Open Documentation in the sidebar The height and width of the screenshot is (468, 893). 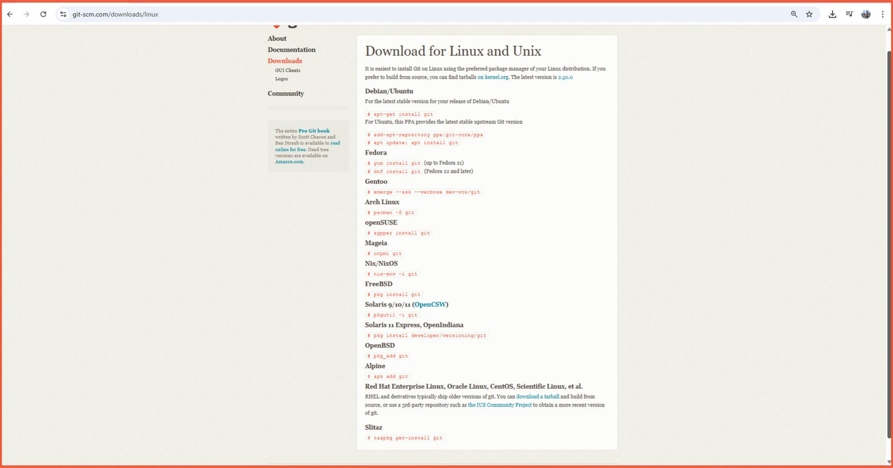[291, 50]
